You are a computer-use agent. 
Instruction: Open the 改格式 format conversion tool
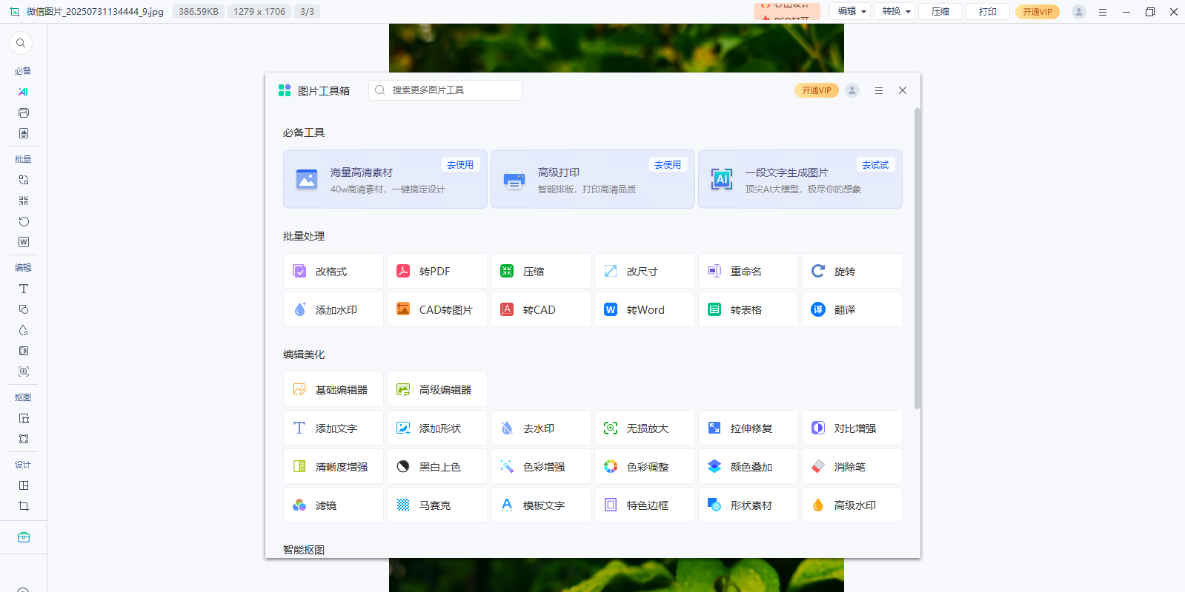click(x=333, y=272)
